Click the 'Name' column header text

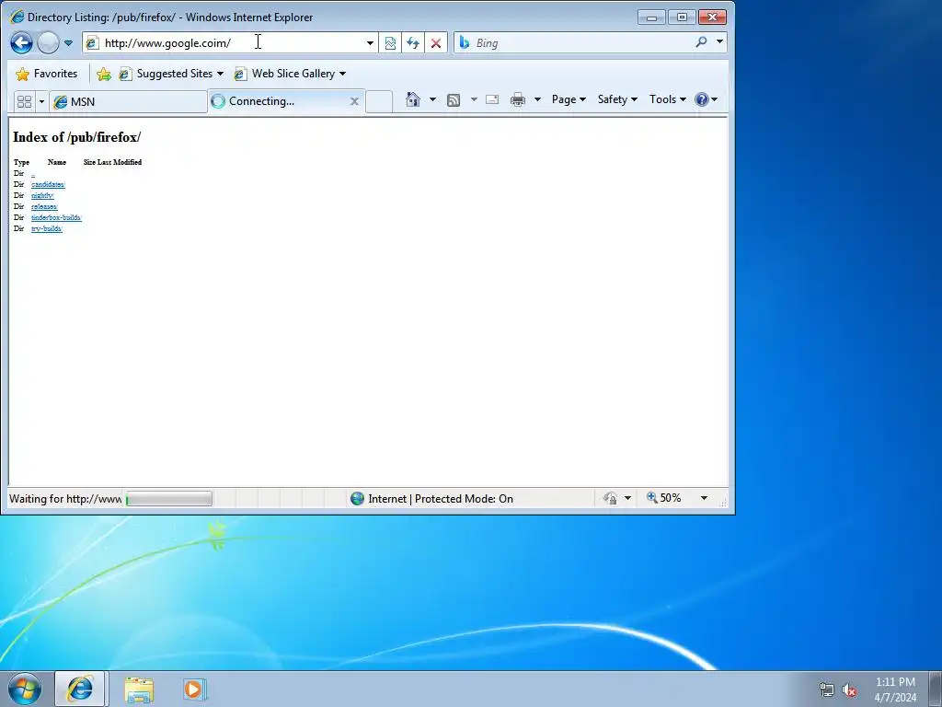tap(57, 162)
